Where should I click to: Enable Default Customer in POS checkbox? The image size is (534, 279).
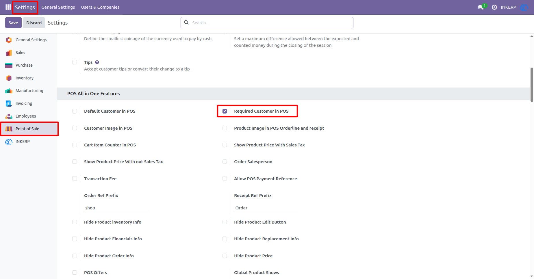(75, 111)
